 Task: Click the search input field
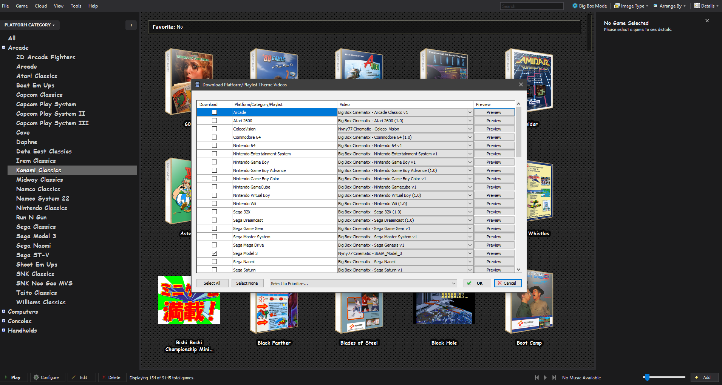click(x=532, y=6)
